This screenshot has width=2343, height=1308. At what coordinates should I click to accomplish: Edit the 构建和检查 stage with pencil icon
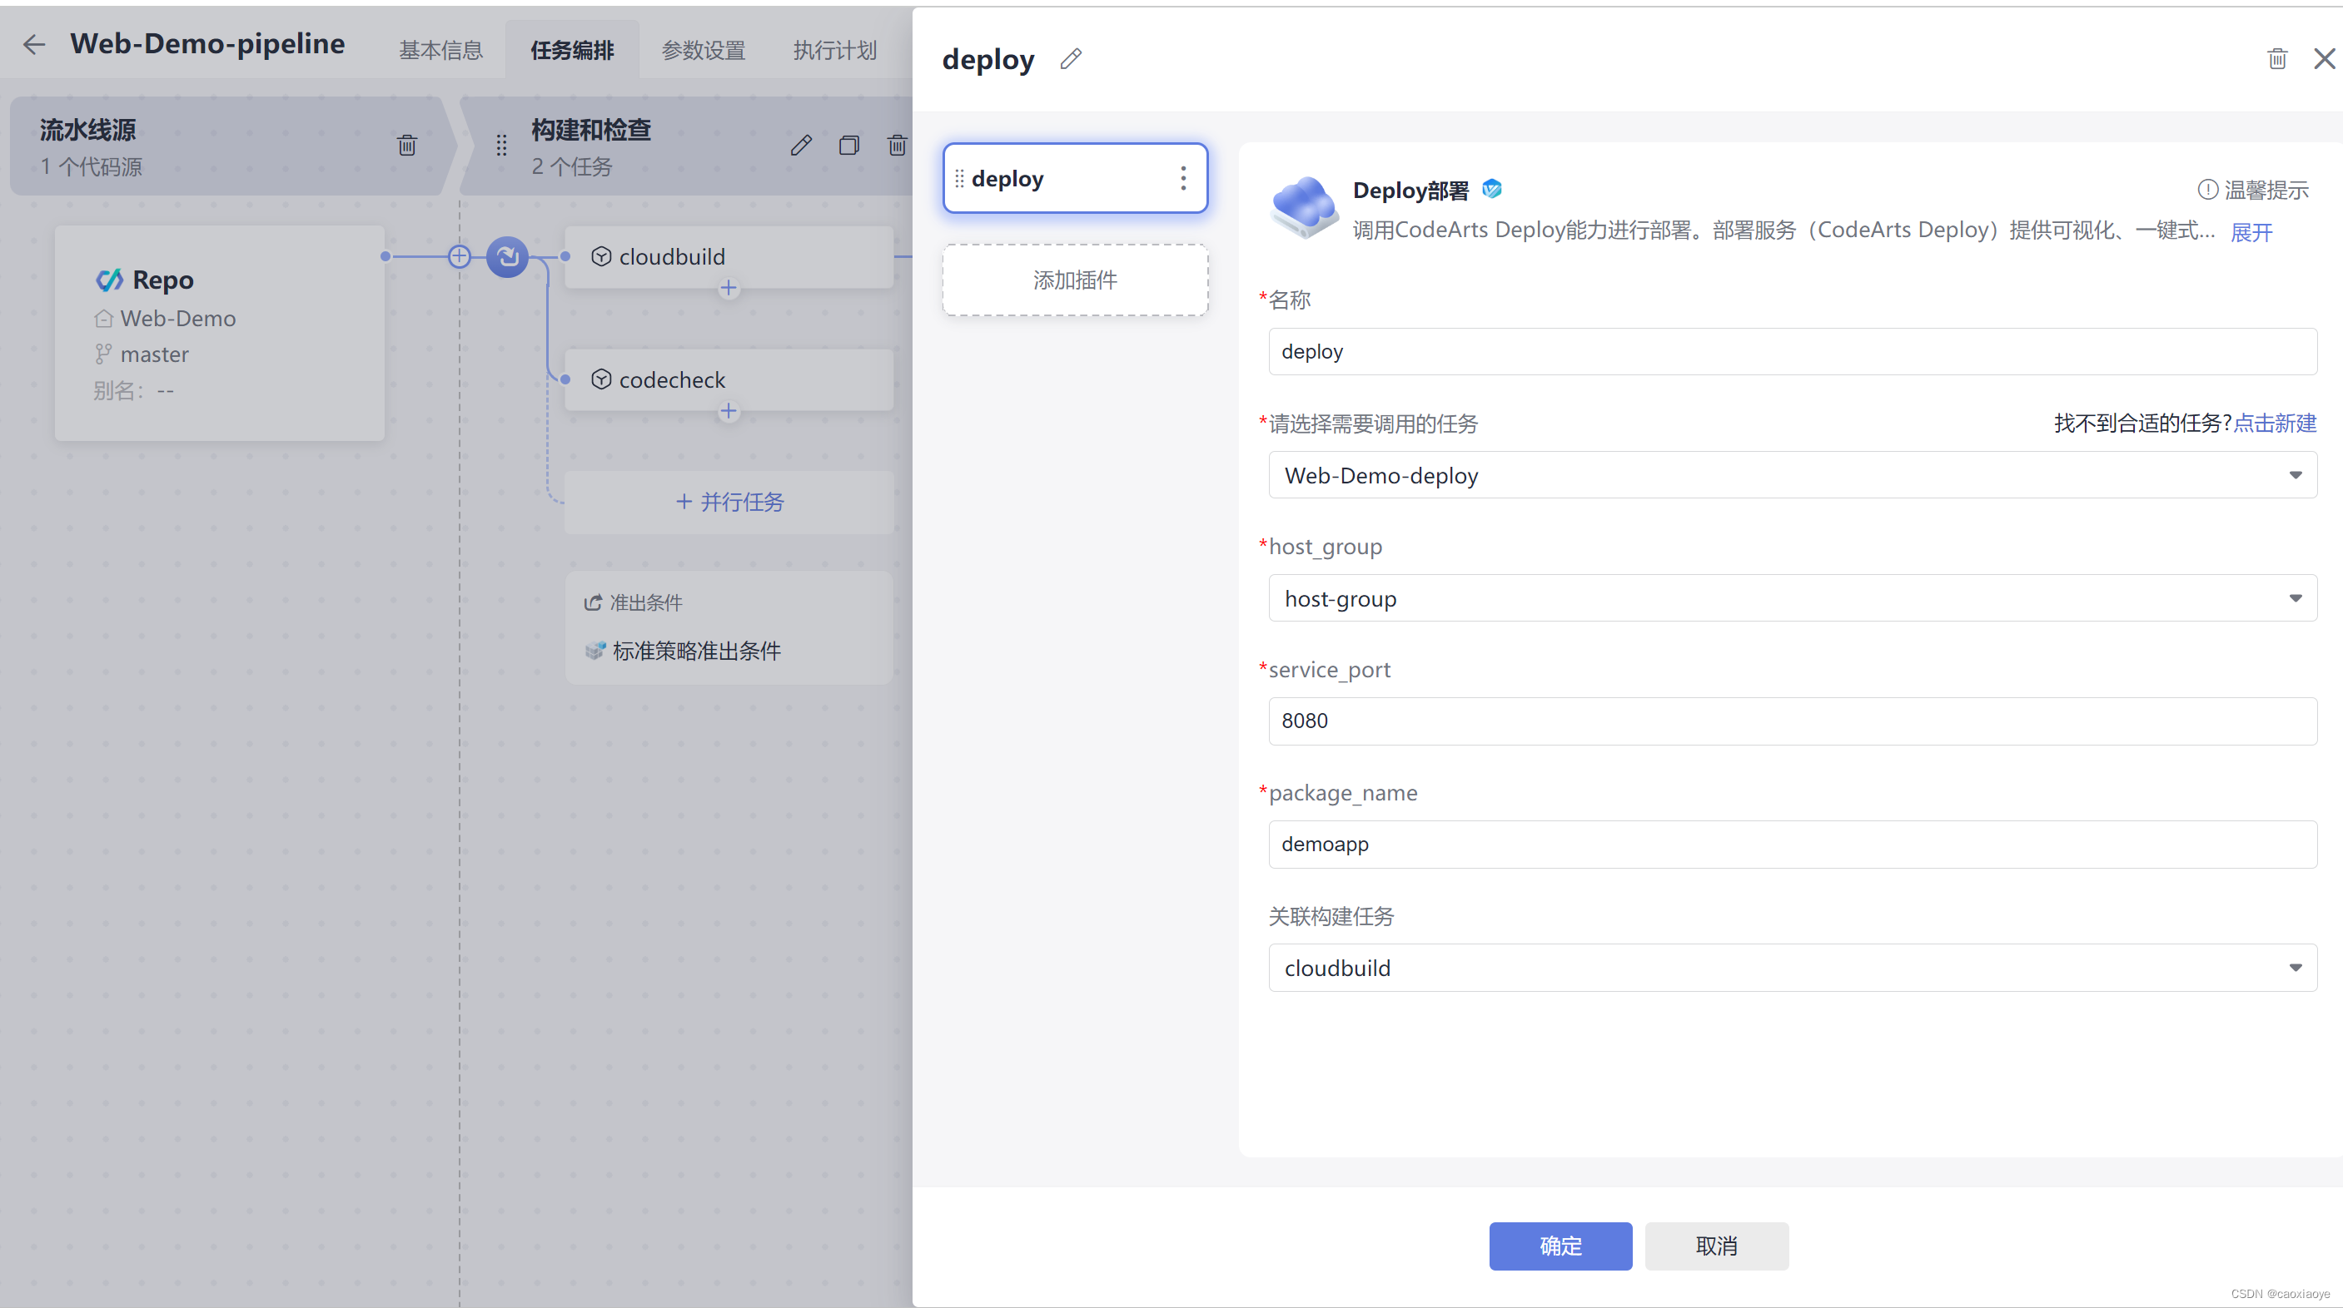(x=800, y=145)
